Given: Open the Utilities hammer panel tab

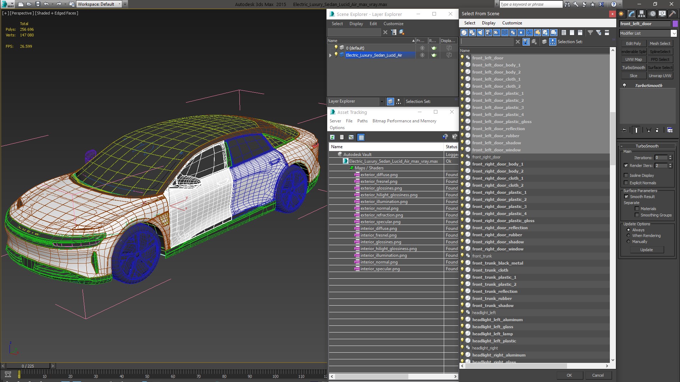Looking at the screenshot, I should [x=672, y=14].
